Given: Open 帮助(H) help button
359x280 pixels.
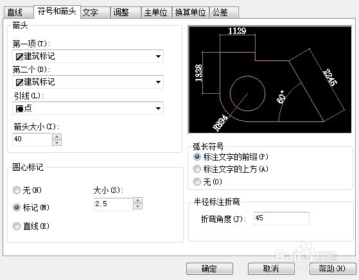Looking at the screenshot, I should 333,268.
